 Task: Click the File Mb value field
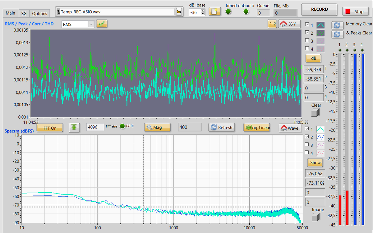point(285,13)
